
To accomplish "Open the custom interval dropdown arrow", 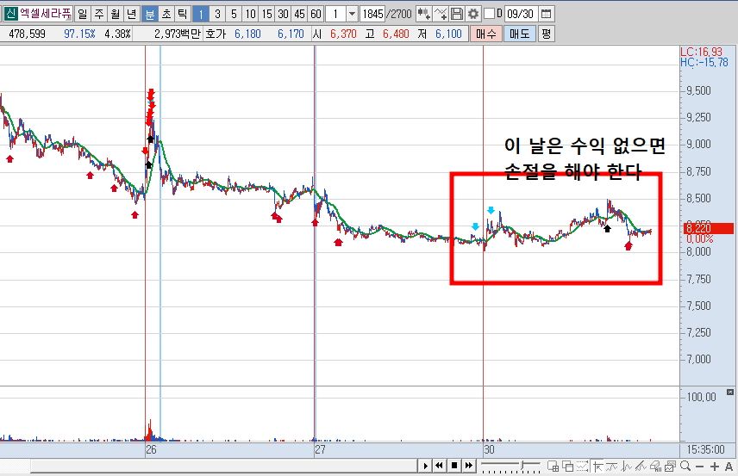I will [352, 14].
